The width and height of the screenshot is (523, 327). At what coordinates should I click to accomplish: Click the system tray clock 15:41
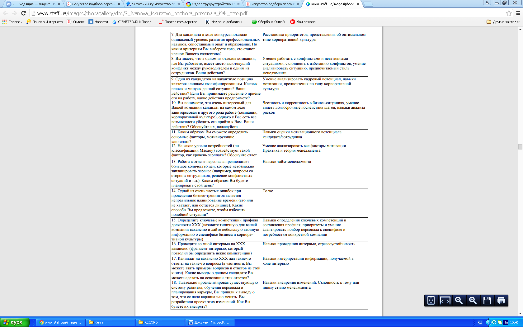point(514,322)
